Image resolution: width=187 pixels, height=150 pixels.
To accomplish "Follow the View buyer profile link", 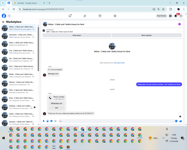I will tap(119, 63).
